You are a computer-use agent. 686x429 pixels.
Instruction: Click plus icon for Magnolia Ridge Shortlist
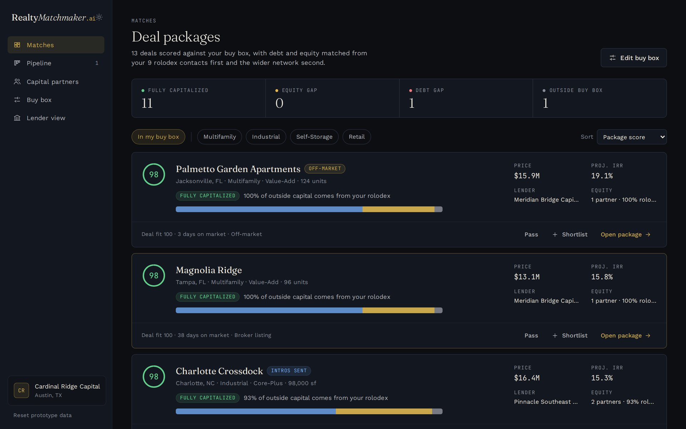555,336
